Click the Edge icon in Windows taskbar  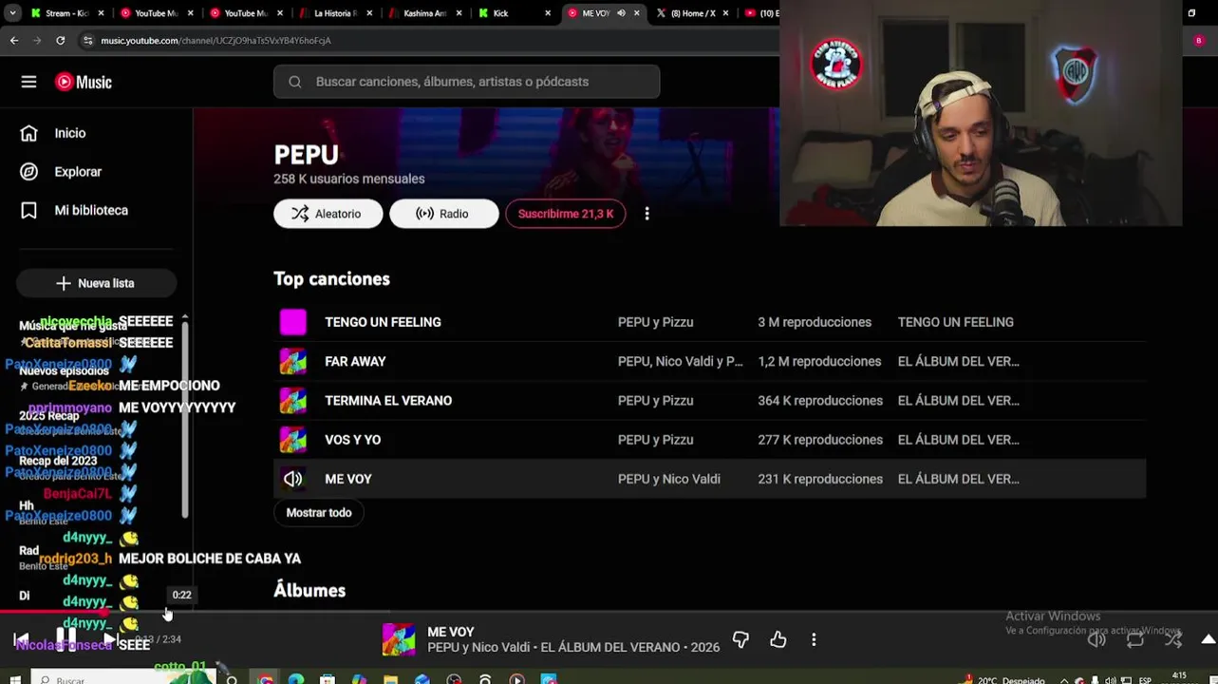[296, 679]
